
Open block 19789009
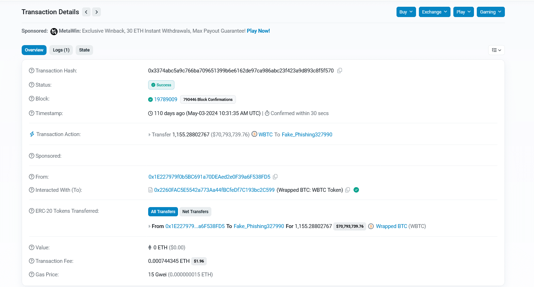tap(166, 99)
